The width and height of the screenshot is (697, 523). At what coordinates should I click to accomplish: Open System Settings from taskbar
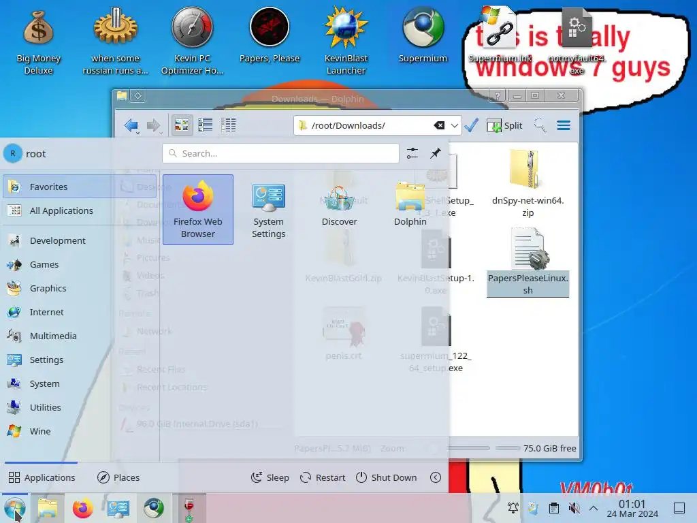click(x=118, y=508)
